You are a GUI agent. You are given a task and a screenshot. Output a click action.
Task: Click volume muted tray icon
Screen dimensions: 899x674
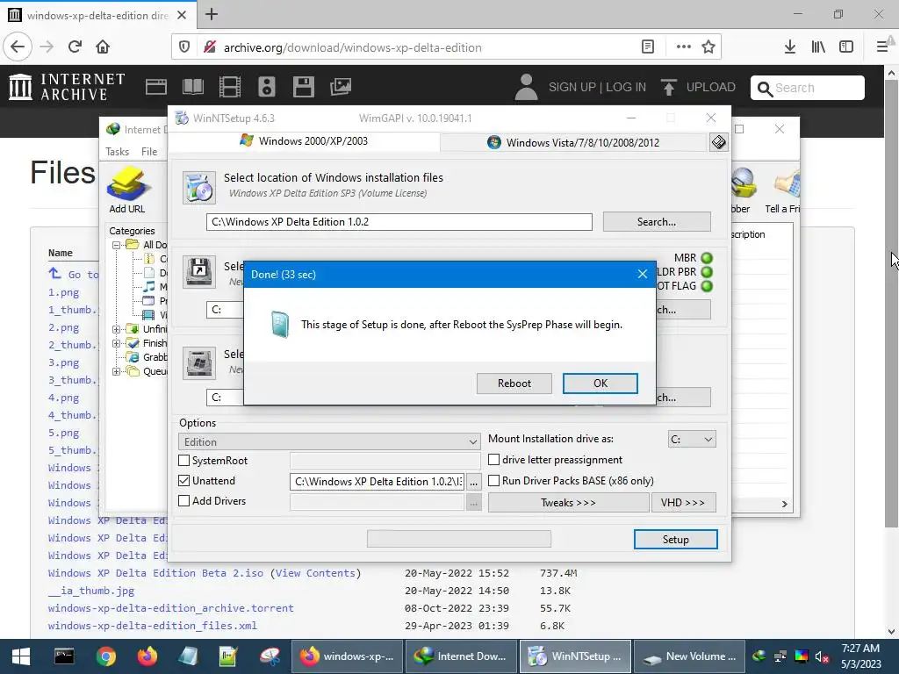[x=822, y=656]
